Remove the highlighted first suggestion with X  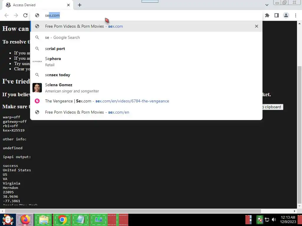click(256, 26)
